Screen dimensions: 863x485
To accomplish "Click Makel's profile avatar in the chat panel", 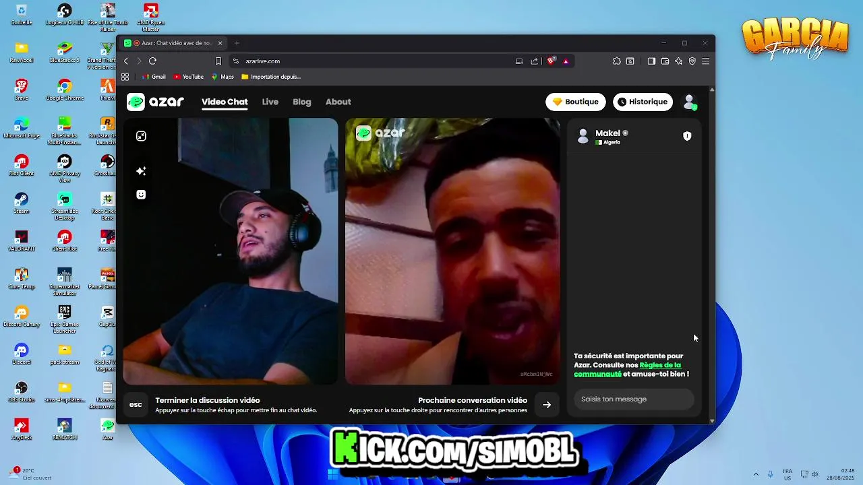I will (583, 137).
